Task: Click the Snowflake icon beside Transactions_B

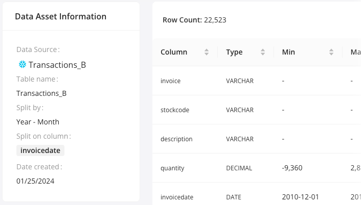Action: click(x=22, y=65)
